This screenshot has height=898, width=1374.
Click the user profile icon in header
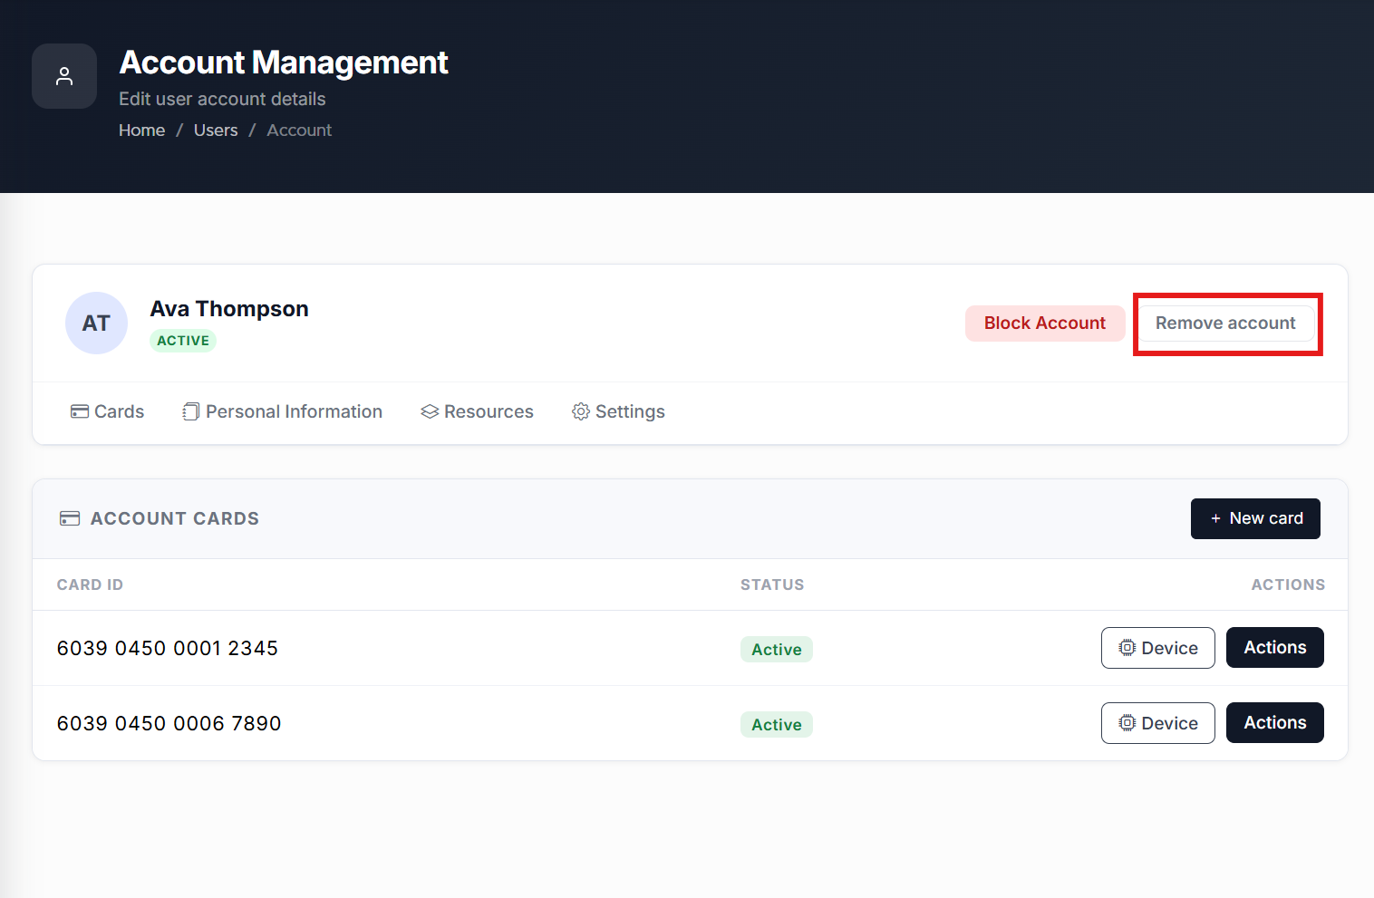coord(64,76)
